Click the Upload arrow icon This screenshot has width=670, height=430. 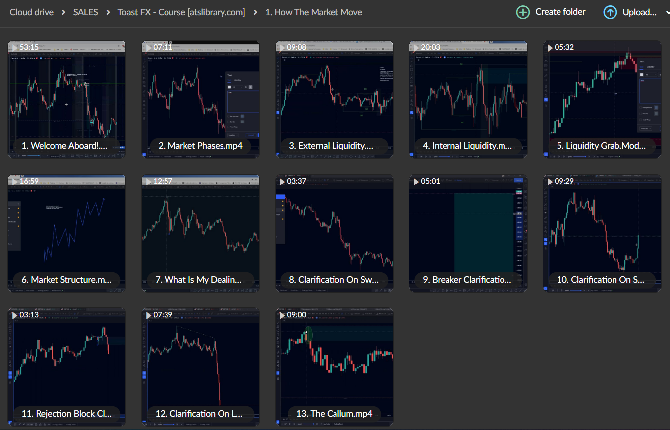(x=610, y=12)
